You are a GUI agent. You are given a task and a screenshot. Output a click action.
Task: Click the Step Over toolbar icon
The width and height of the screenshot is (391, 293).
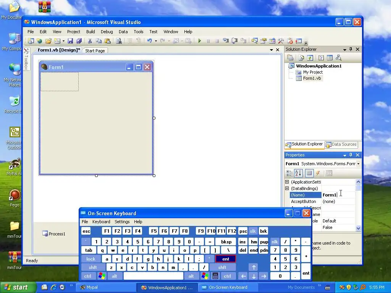pos(235,40)
